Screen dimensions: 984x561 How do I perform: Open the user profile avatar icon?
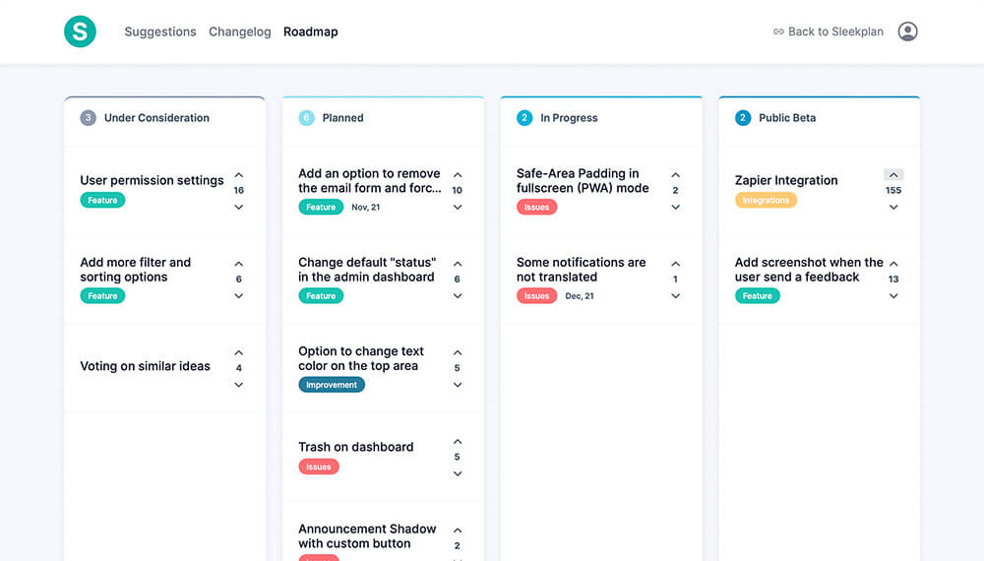(x=907, y=31)
